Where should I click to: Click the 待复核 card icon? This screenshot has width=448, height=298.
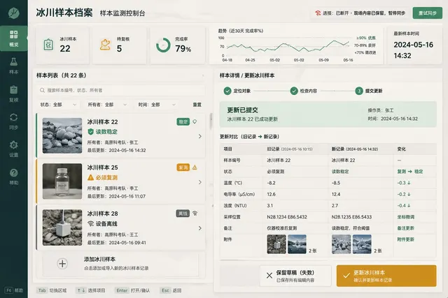click(x=105, y=45)
